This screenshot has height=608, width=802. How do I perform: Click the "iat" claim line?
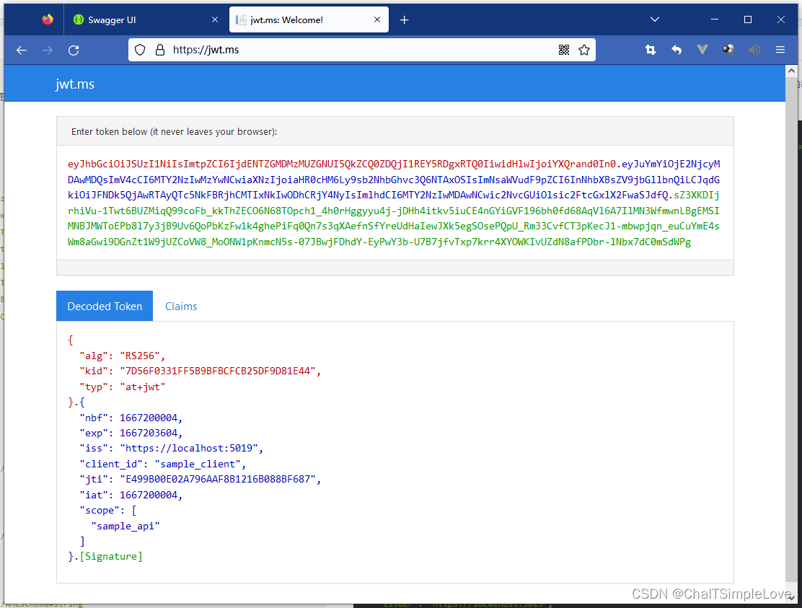coord(131,495)
